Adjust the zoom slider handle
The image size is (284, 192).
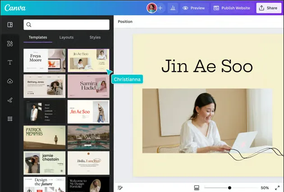point(229,188)
